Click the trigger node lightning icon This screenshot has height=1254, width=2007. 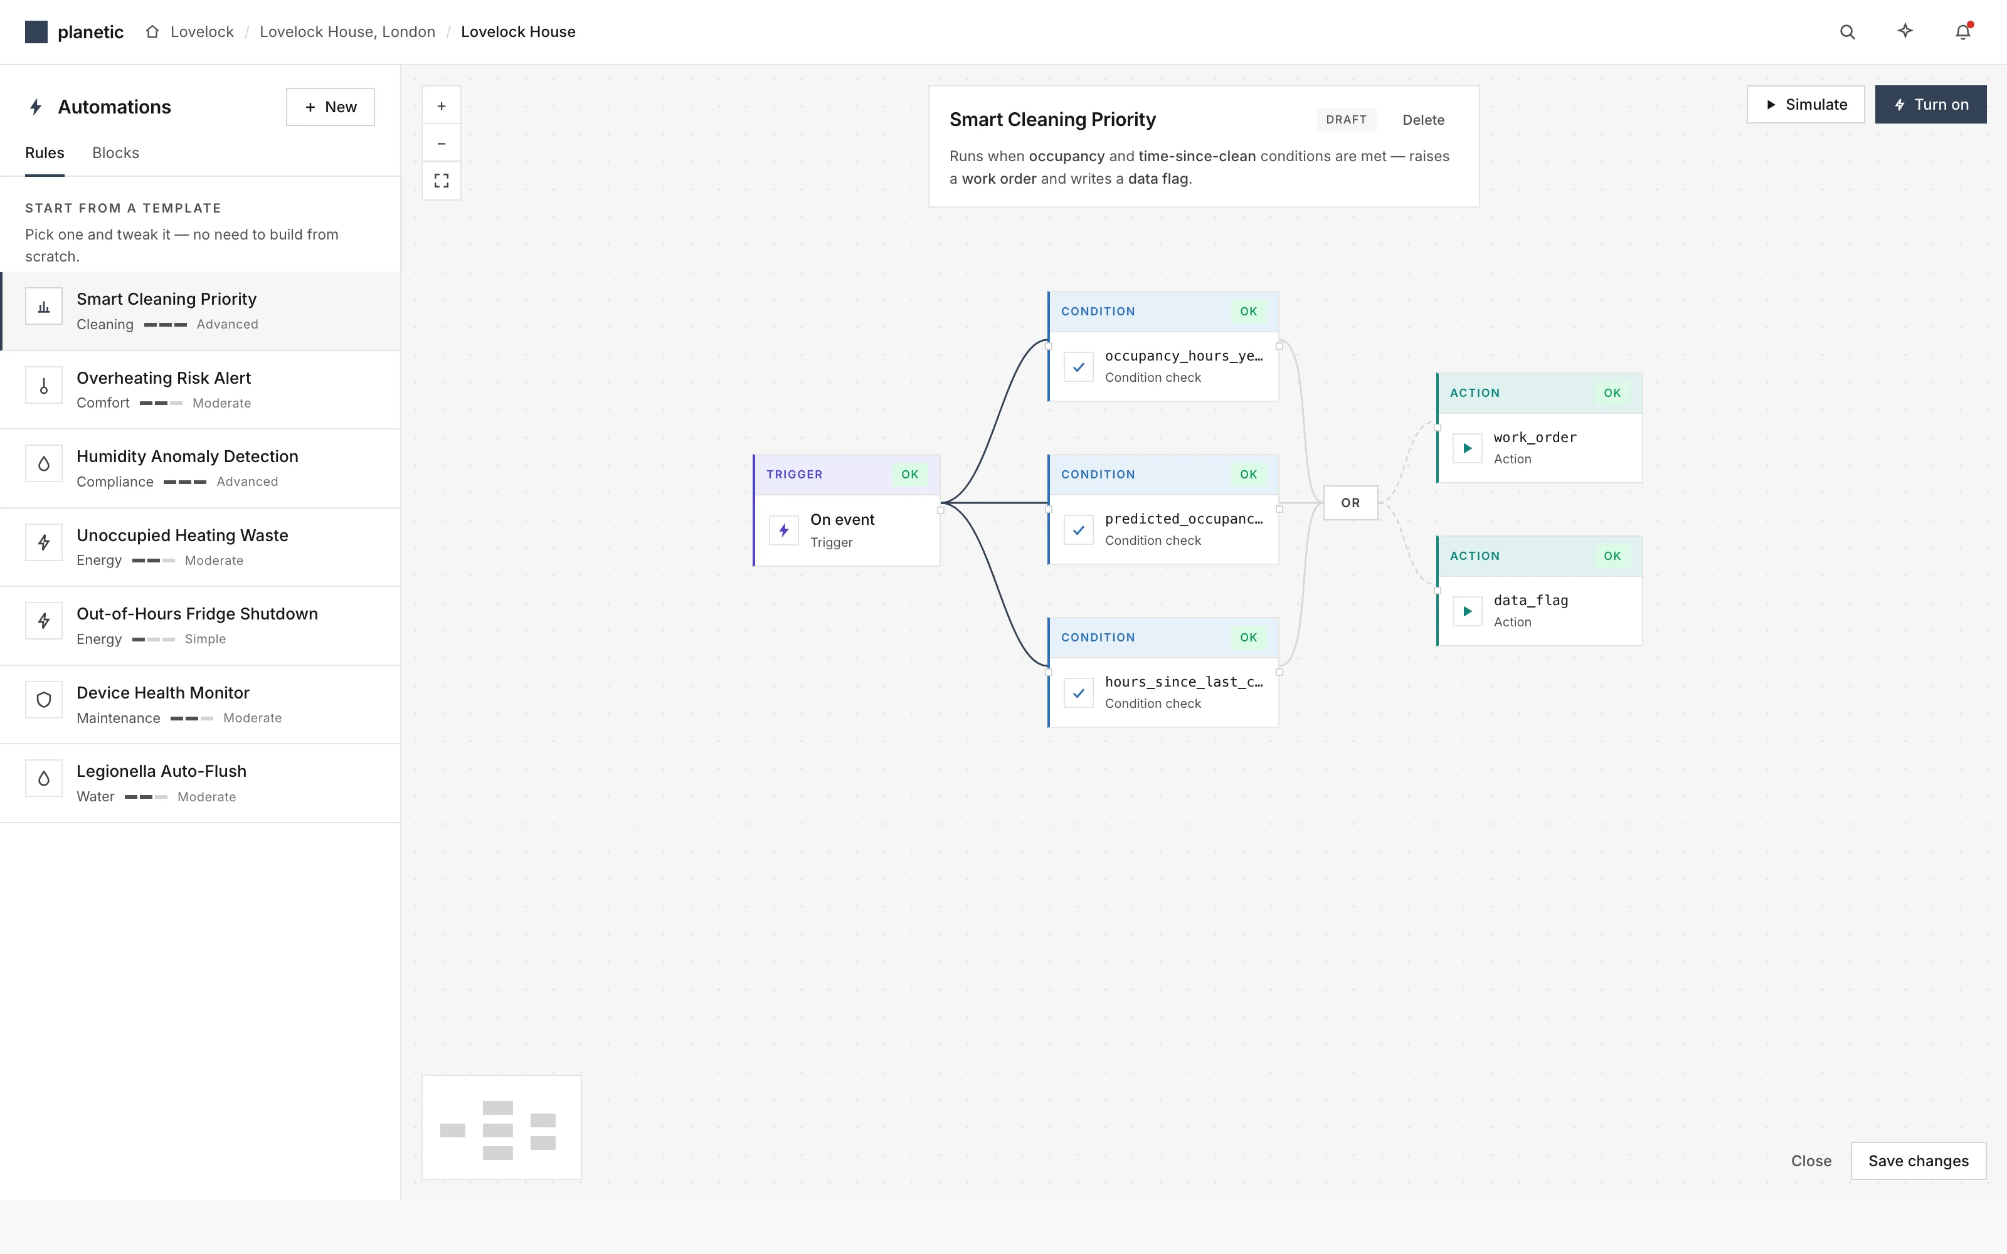(x=784, y=530)
